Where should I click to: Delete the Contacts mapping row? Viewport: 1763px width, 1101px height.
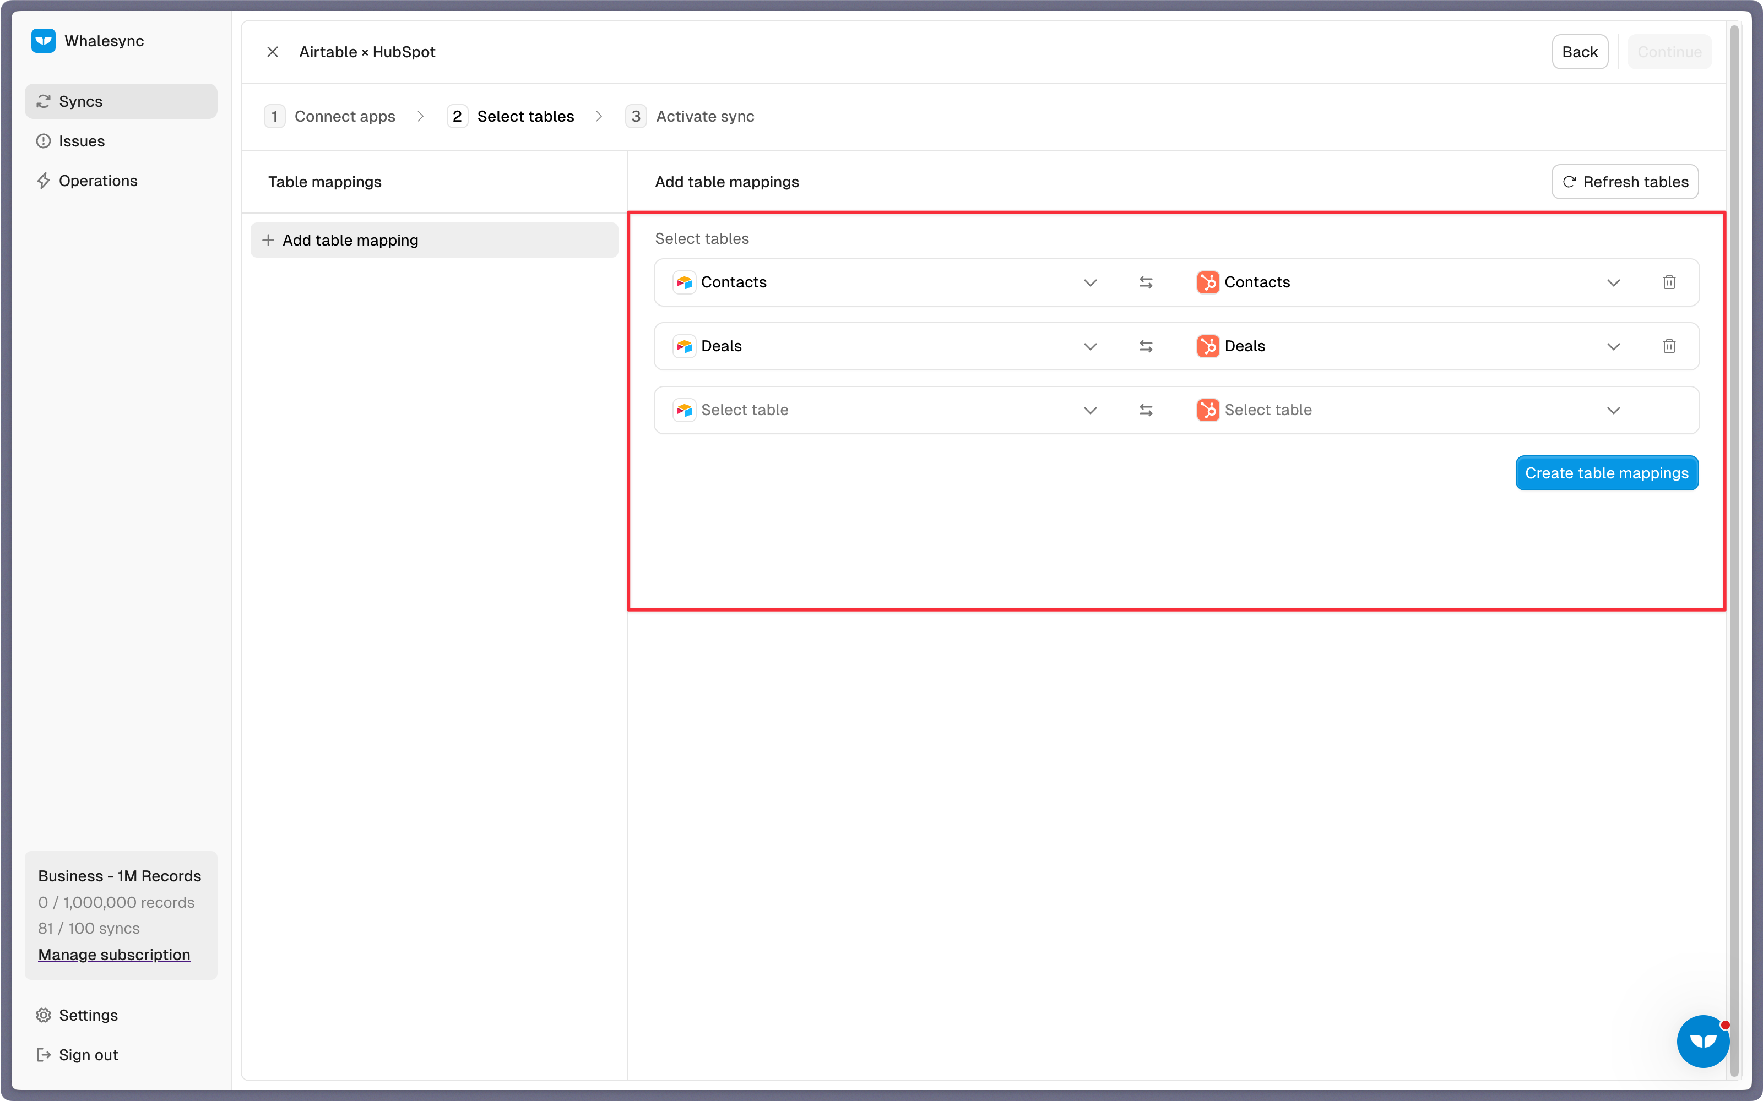[1669, 282]
